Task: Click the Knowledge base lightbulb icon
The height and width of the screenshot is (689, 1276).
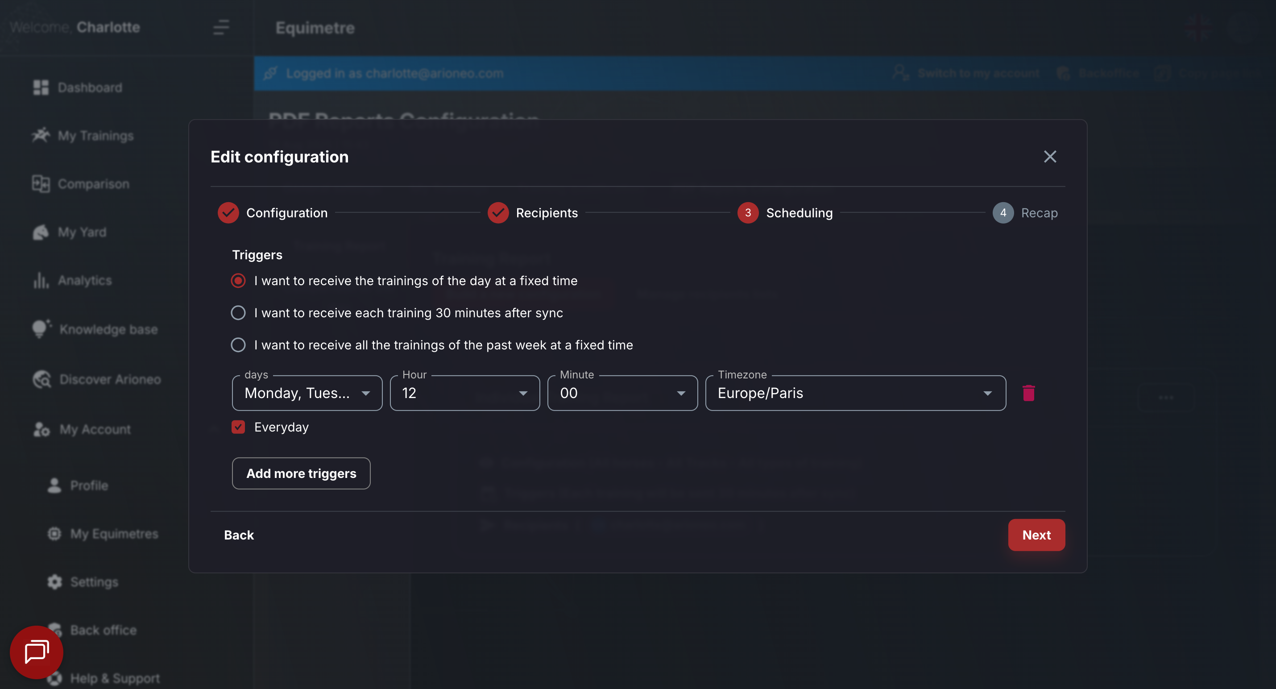Action: (41, 329)
